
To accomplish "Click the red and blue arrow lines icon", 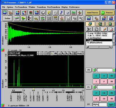I will (x=17, y=18).
